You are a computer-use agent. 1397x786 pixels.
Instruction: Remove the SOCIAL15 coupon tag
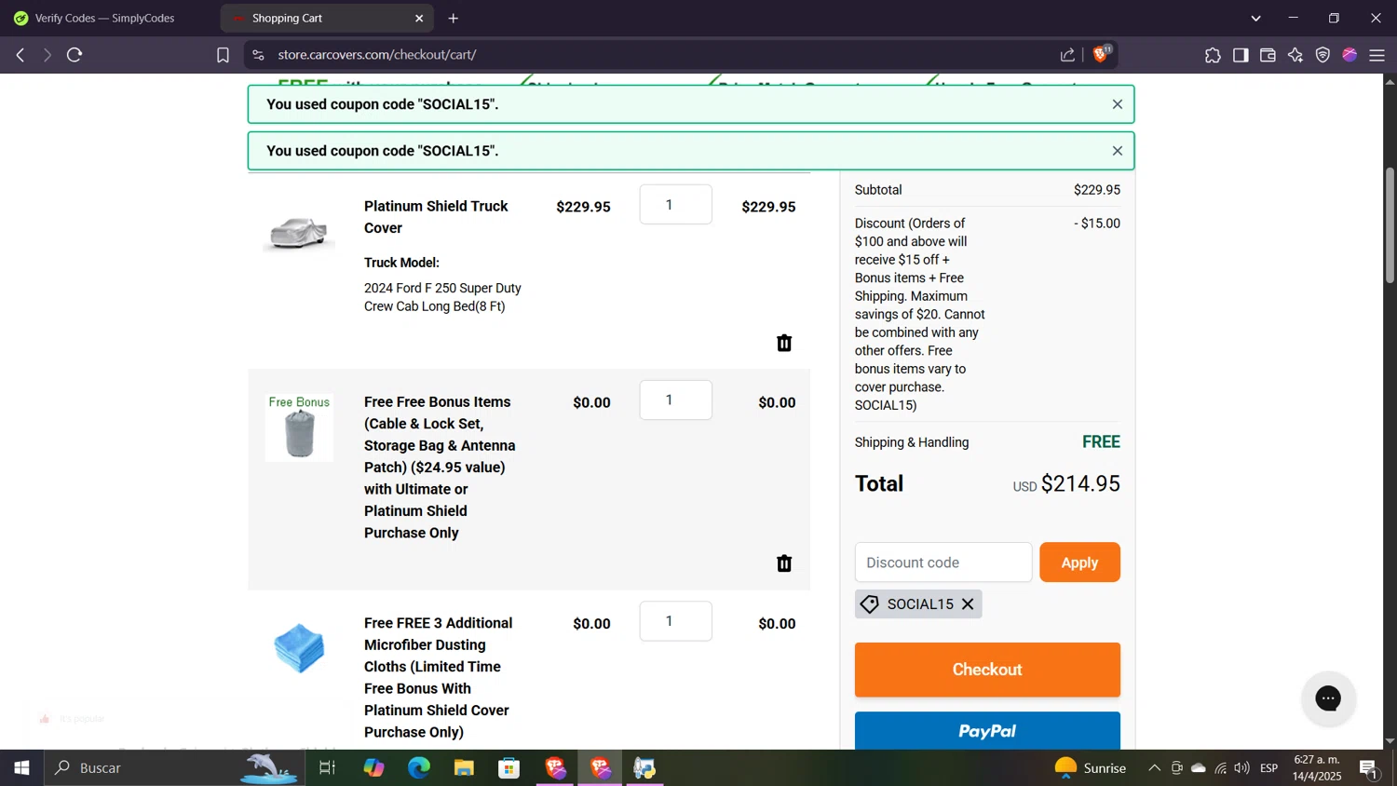(968, 604)
